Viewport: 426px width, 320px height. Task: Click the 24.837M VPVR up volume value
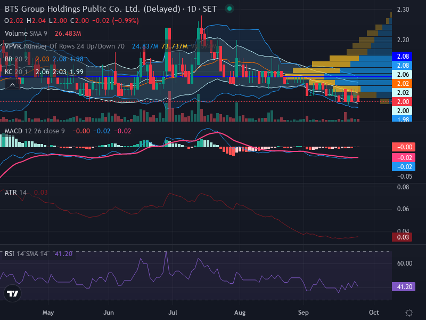click(145, 46)
